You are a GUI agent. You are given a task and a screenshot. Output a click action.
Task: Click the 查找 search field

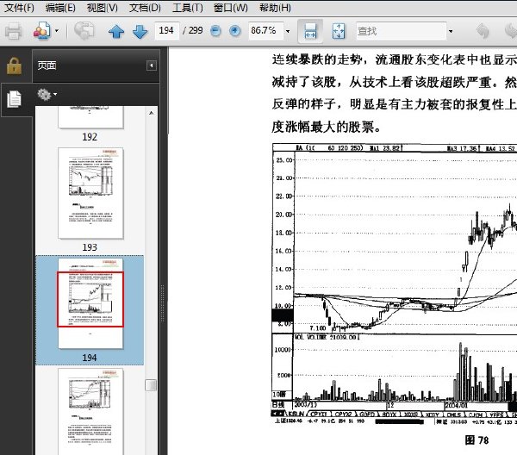pos(401,31)
